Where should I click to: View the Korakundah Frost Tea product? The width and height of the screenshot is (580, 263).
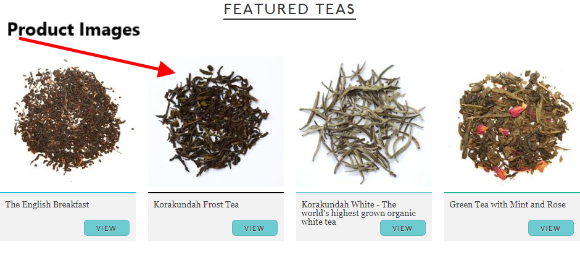click(x=254, y=228)
